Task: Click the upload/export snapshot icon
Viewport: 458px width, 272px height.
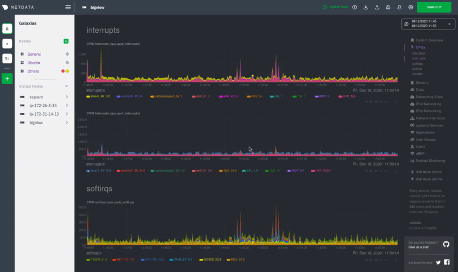Action: click(377, 7)
